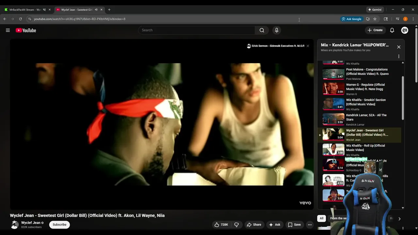
Task: Open Chrome tab search side panel icon
Action: [x=386, y=19]
